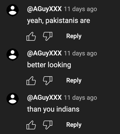Screen dimensions: 120x134
Task: Dislike the "than you indians" comment
Action: point(48,125)
